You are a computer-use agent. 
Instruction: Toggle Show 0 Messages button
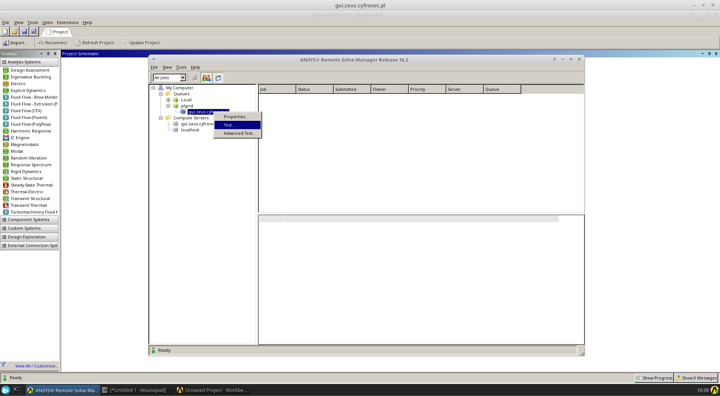(x=696, y=378)
